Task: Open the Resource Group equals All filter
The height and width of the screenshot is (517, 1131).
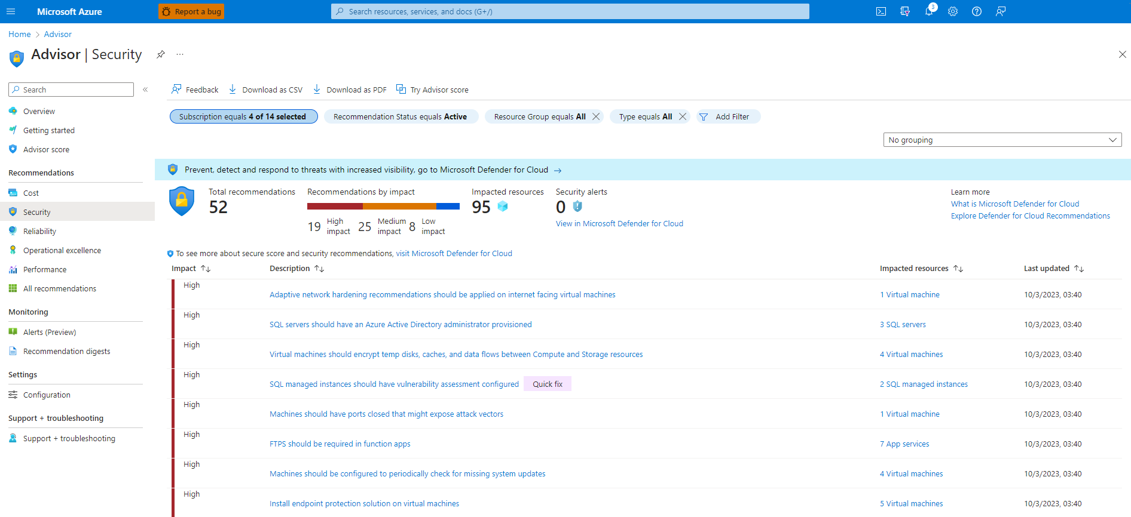Action: tap(540, 116)
